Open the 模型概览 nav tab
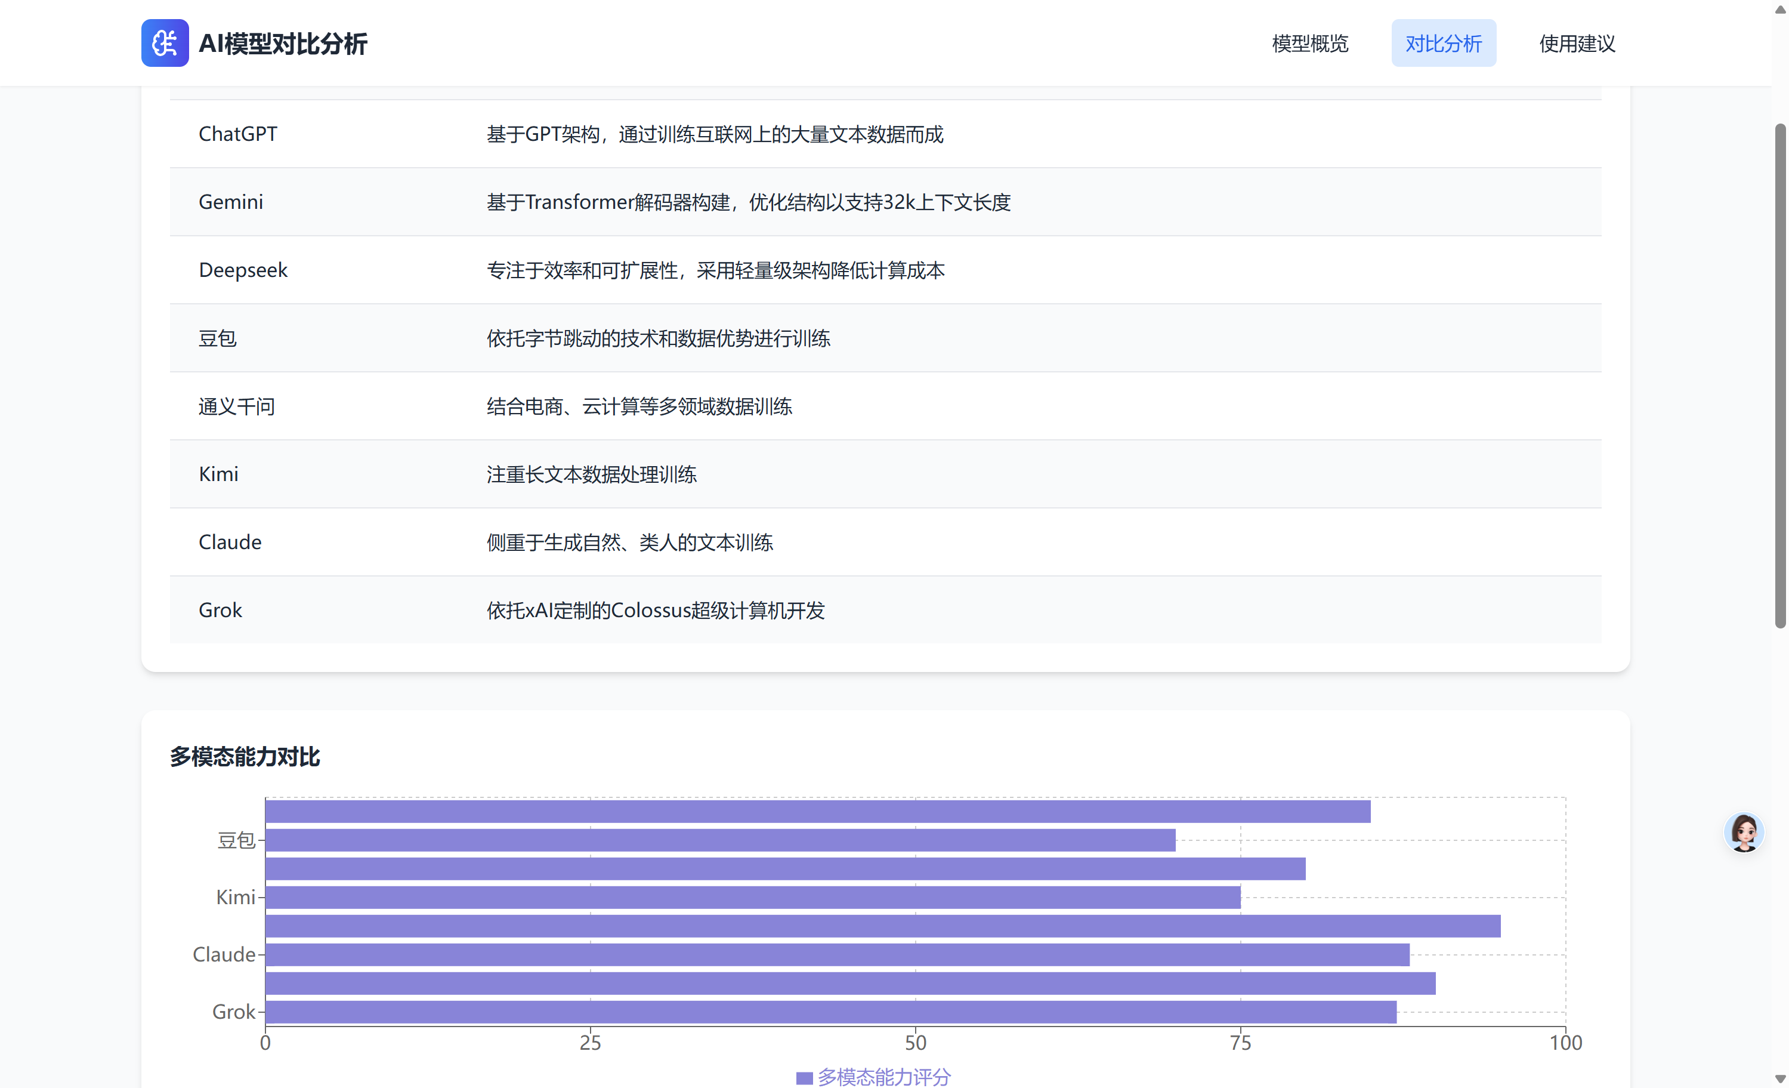The width and height of the screenshot is (1789, 1088). click(x=1310, y=44)
